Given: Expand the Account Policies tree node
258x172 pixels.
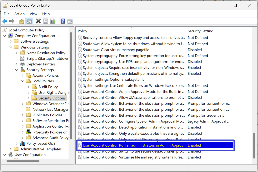Looking at the screenshot, I should coord(23,75).
